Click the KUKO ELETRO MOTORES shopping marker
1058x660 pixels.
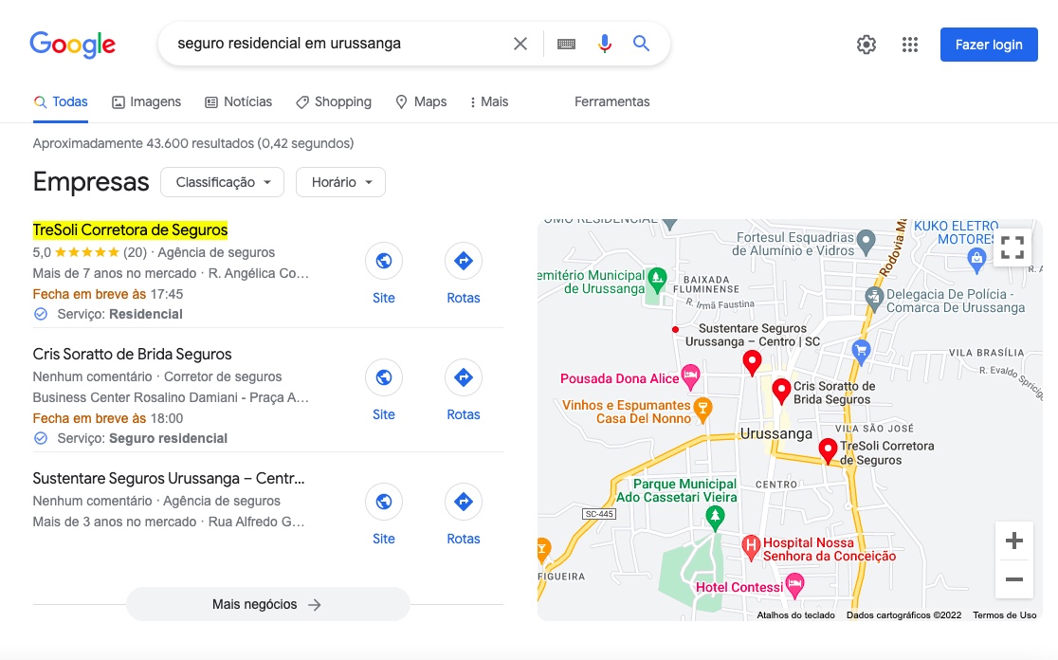click(976, 259)
